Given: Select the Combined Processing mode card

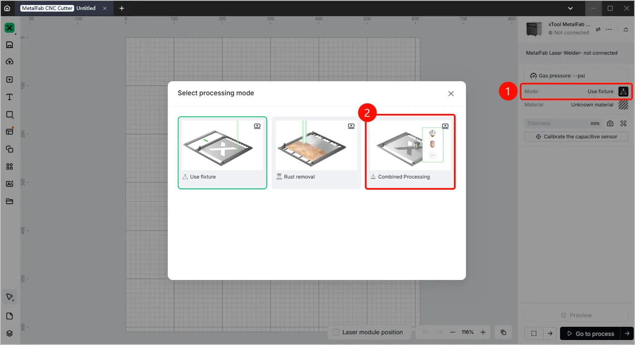Looking at the screenshot, I should pyautogui.click(x=410, y=153).
